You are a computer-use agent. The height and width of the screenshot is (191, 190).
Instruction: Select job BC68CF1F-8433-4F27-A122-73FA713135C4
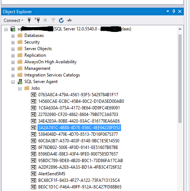(79, 180)
